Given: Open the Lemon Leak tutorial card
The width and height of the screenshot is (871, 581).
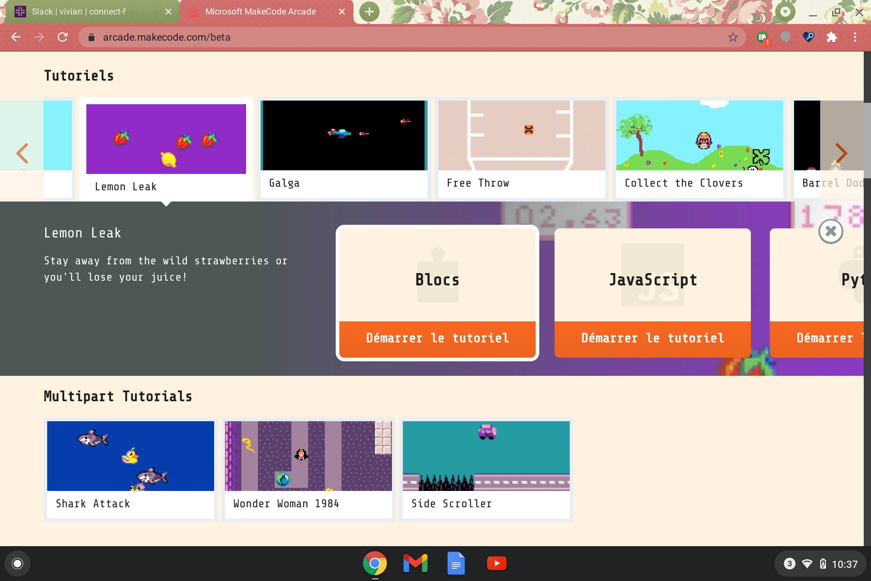Looking at the screenshot, I should click(166, 149).
